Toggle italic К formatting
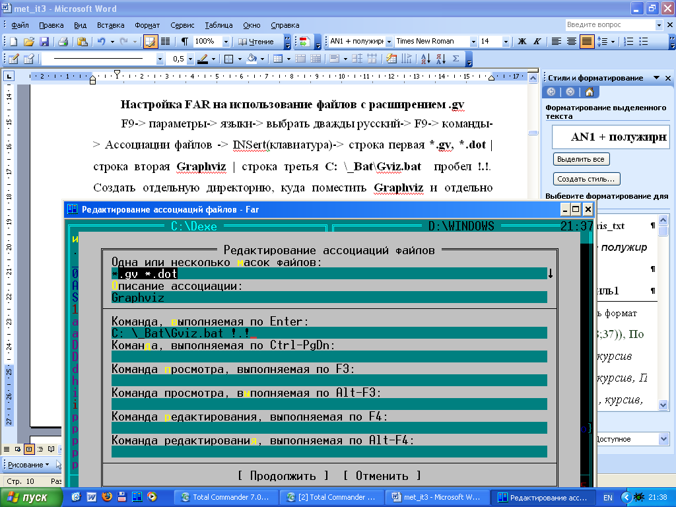 [537, 42]
